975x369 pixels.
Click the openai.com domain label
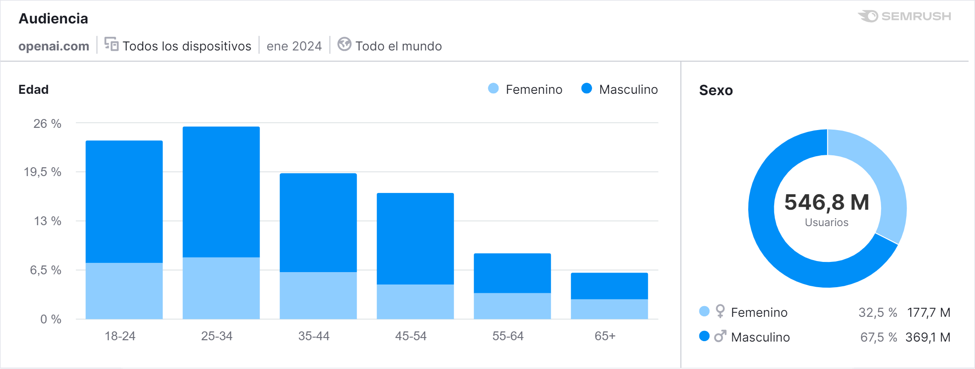54,46
